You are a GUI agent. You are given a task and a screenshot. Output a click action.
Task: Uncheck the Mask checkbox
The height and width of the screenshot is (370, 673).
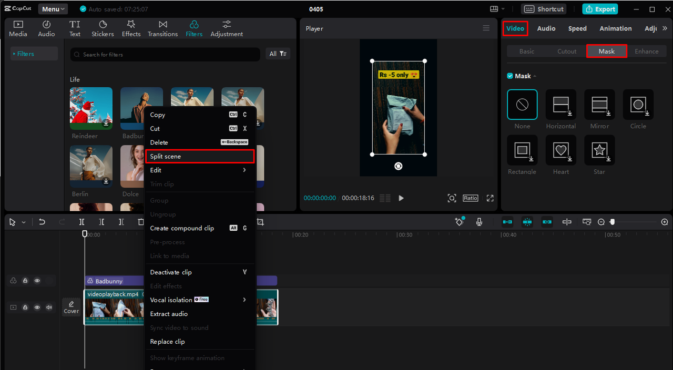point(510,76)
